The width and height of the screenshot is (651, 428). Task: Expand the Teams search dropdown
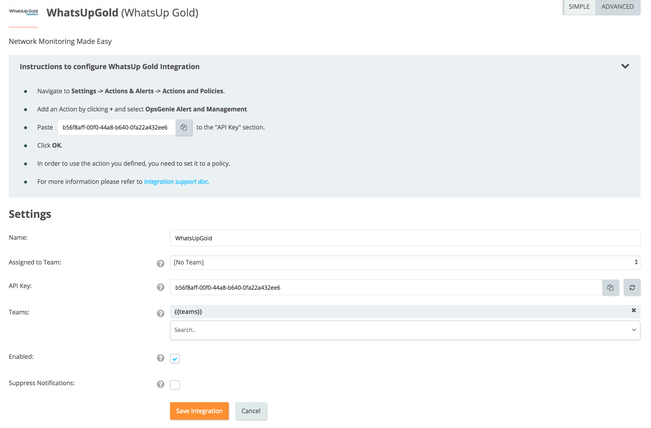tap(634, 330)
